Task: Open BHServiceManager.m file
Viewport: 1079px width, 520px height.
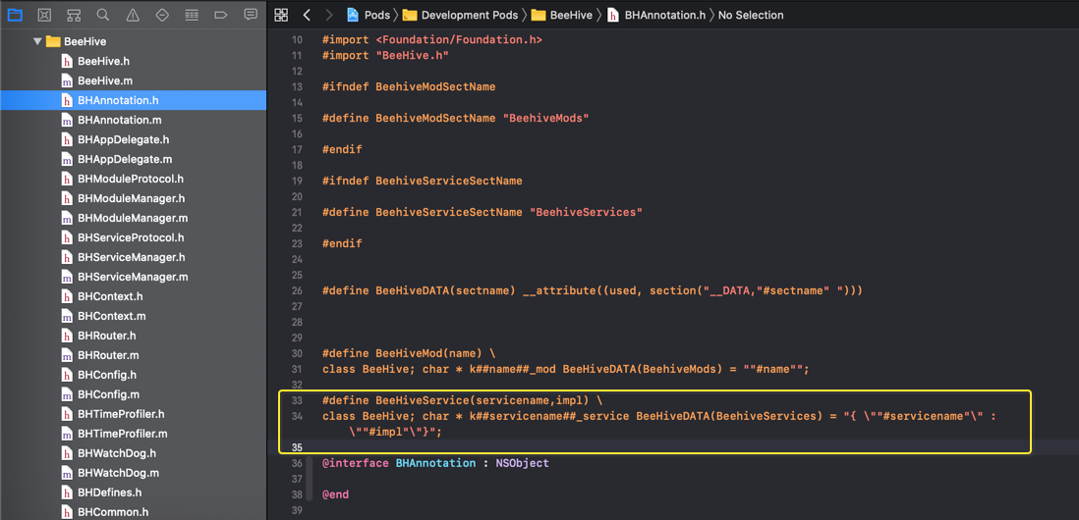Action: click(134, 277)
